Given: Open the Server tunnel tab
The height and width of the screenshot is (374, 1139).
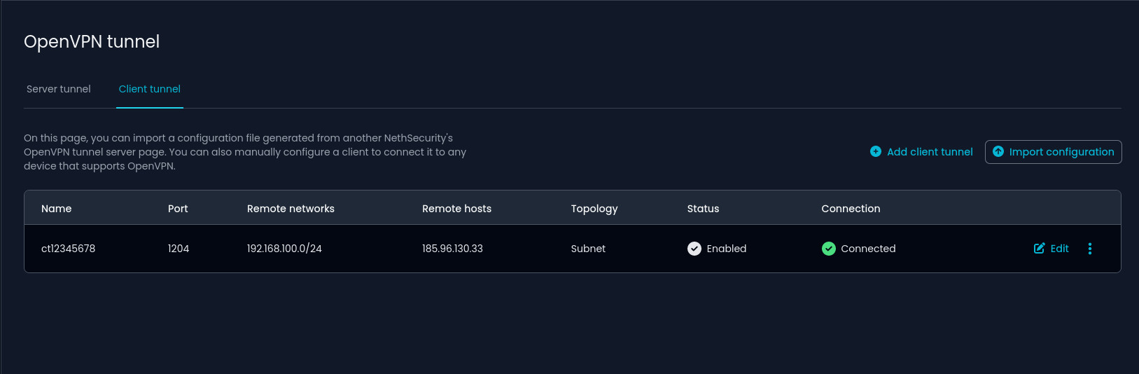Looking at the screenshot, I should 59,89.
